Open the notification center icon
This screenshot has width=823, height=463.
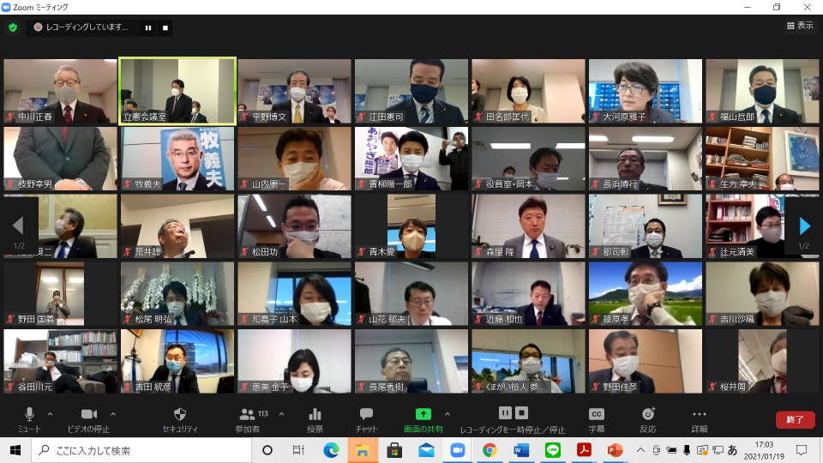click(x=802, y=450)
